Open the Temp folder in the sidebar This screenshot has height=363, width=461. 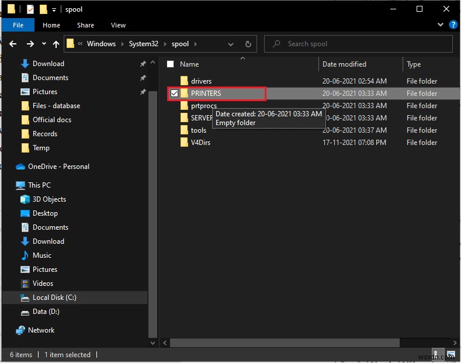41,148
